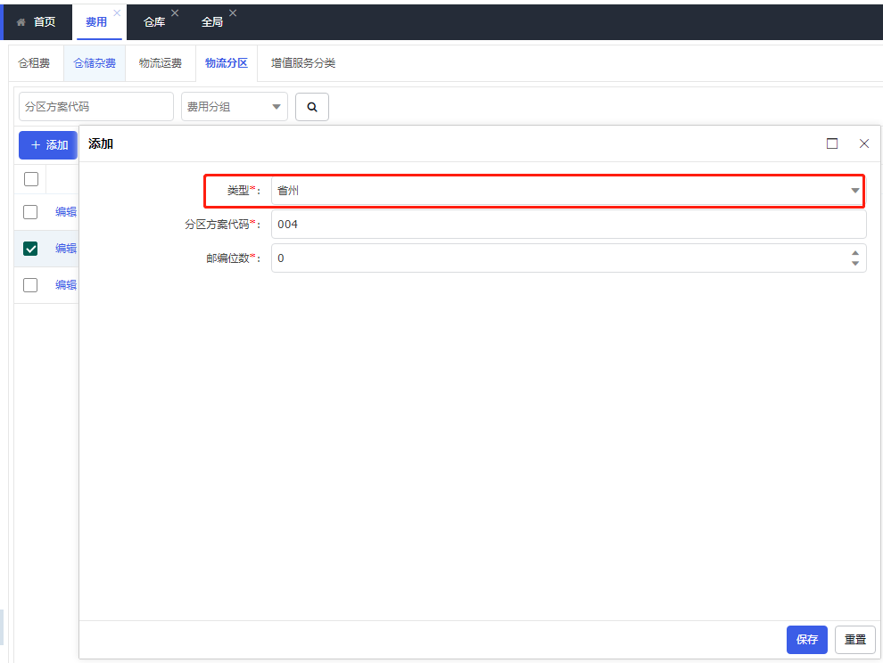Click the magnifier search button
Viewport: 883px width, 663px height.
coord(312,107)
